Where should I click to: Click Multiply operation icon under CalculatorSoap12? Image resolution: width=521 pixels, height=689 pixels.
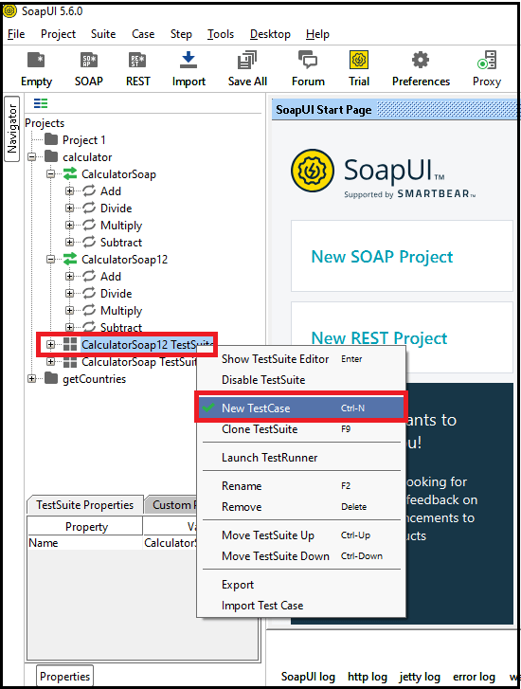(89, 310)
